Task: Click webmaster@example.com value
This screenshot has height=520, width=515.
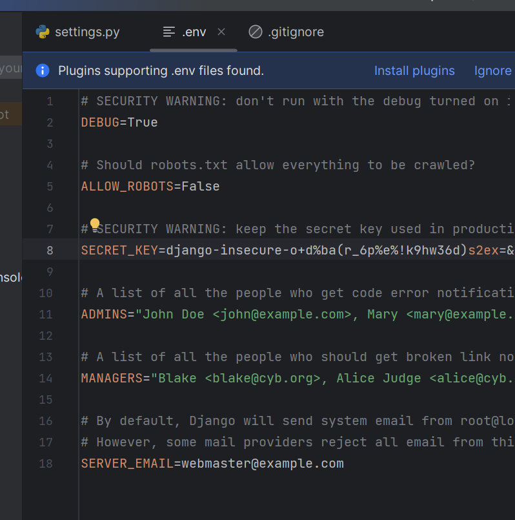Action: click(x=263, y=464)
